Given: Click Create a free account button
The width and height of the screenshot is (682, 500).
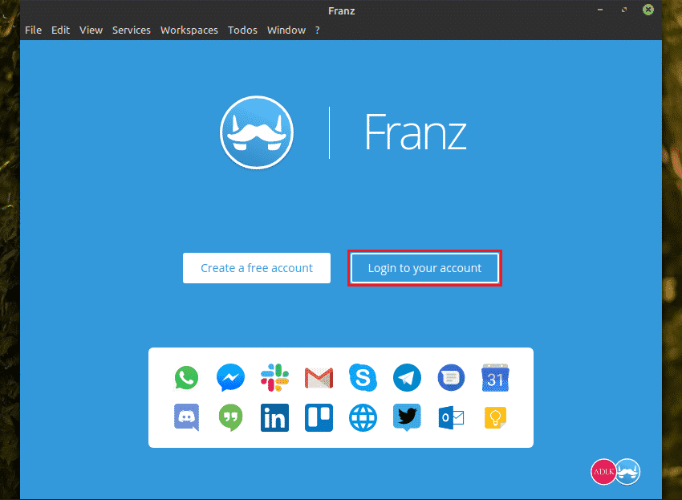Looking at the screenshot, I should (257, 268).
